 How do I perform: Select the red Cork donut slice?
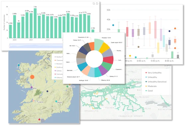point(108,60)
